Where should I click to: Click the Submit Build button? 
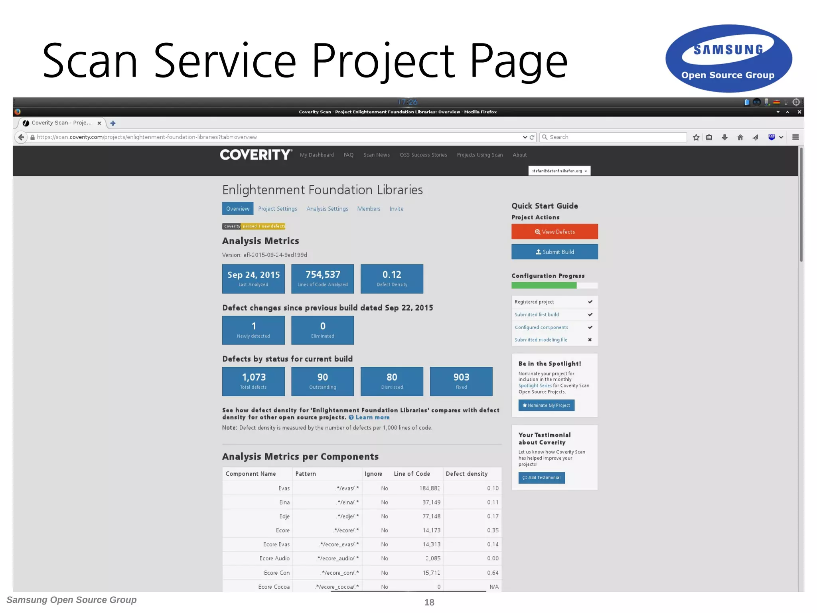pyautogui.click(x=555, y=252)
